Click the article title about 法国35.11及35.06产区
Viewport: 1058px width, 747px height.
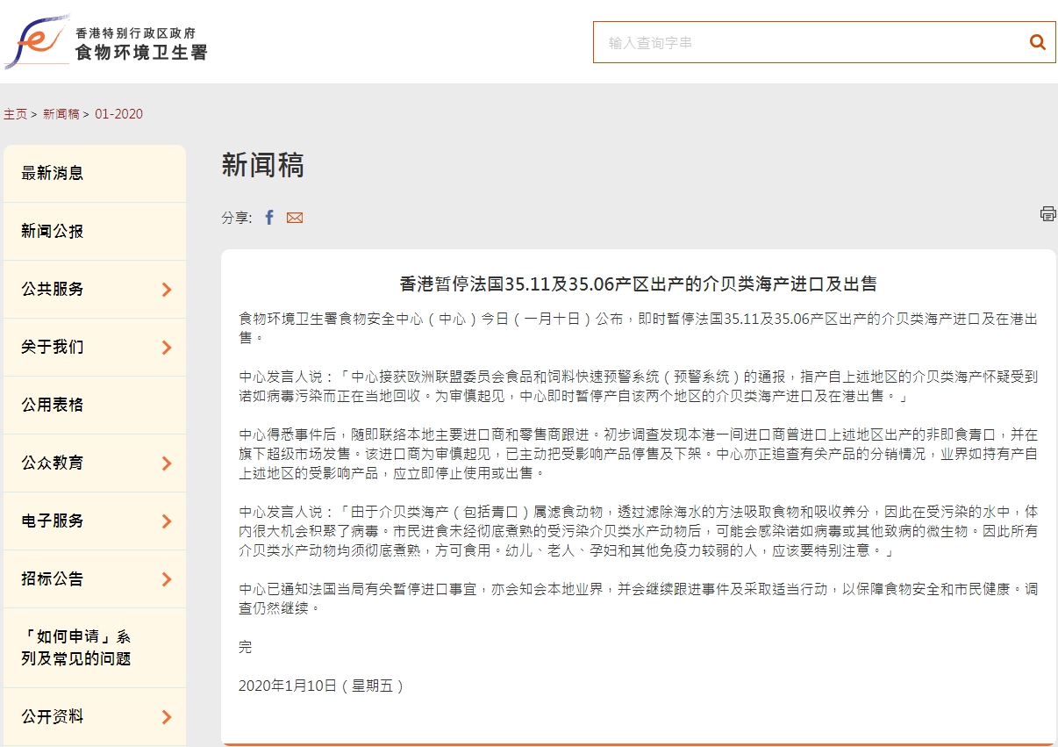click(x=638, y=284)
